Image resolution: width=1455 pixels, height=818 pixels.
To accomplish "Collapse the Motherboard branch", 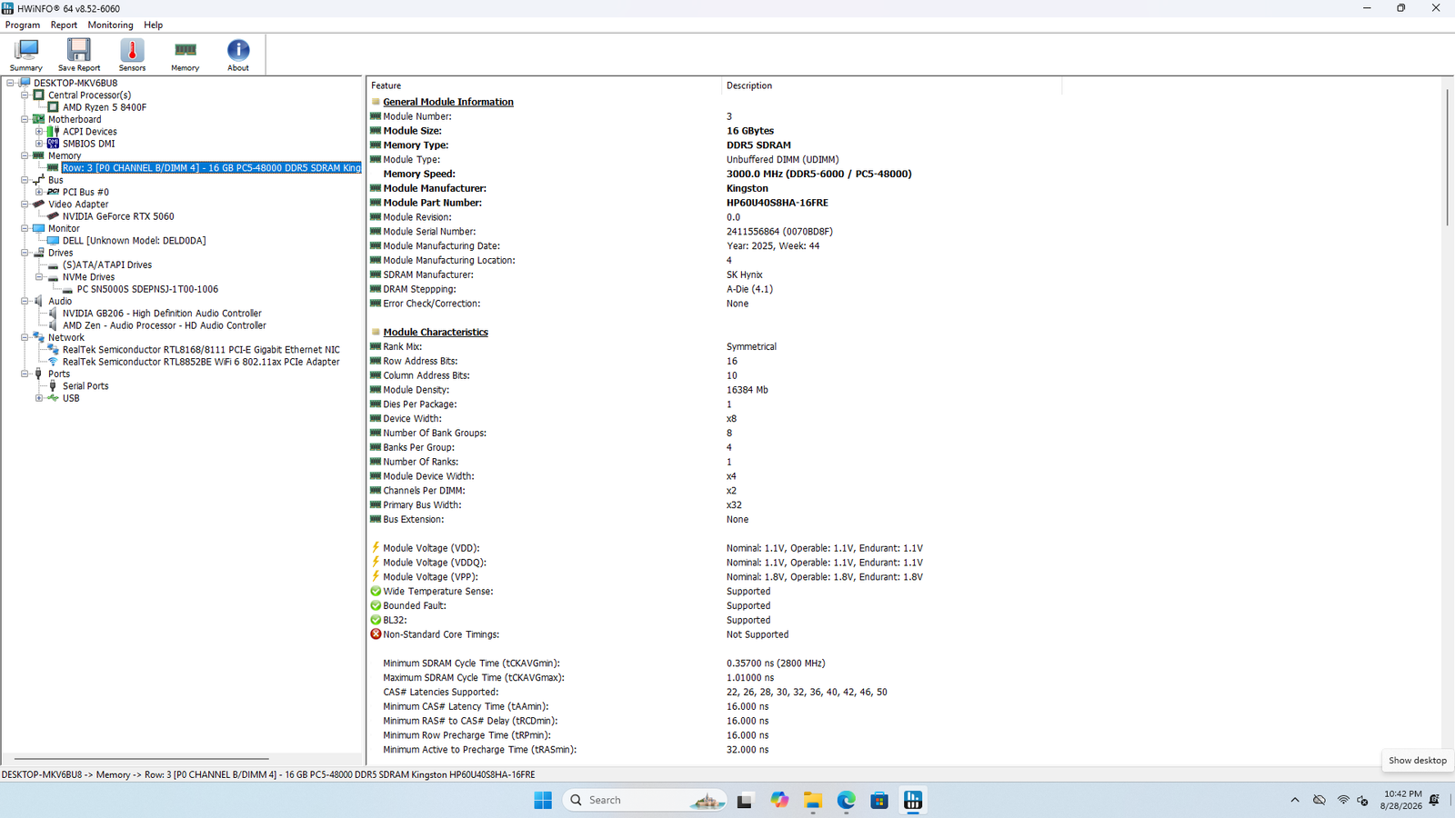I will [x=25, y=119].
